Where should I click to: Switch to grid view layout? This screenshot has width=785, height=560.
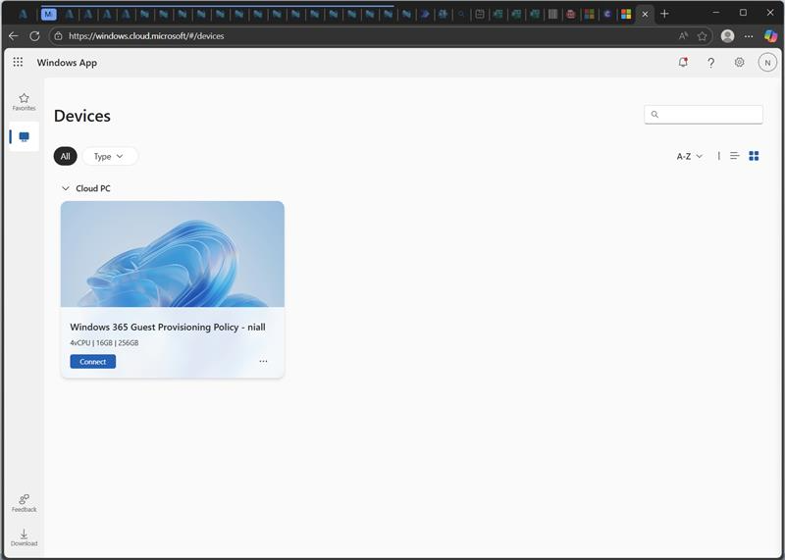coord(754,156)
